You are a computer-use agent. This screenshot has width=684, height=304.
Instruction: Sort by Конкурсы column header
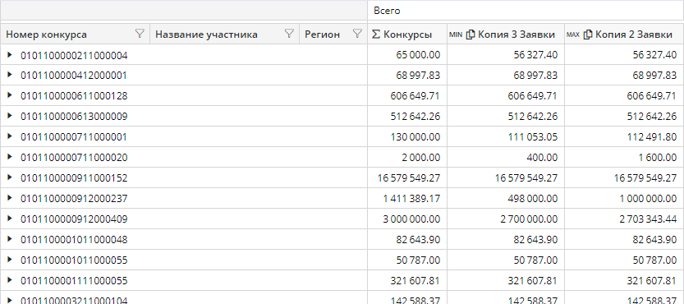click(407, 35)
